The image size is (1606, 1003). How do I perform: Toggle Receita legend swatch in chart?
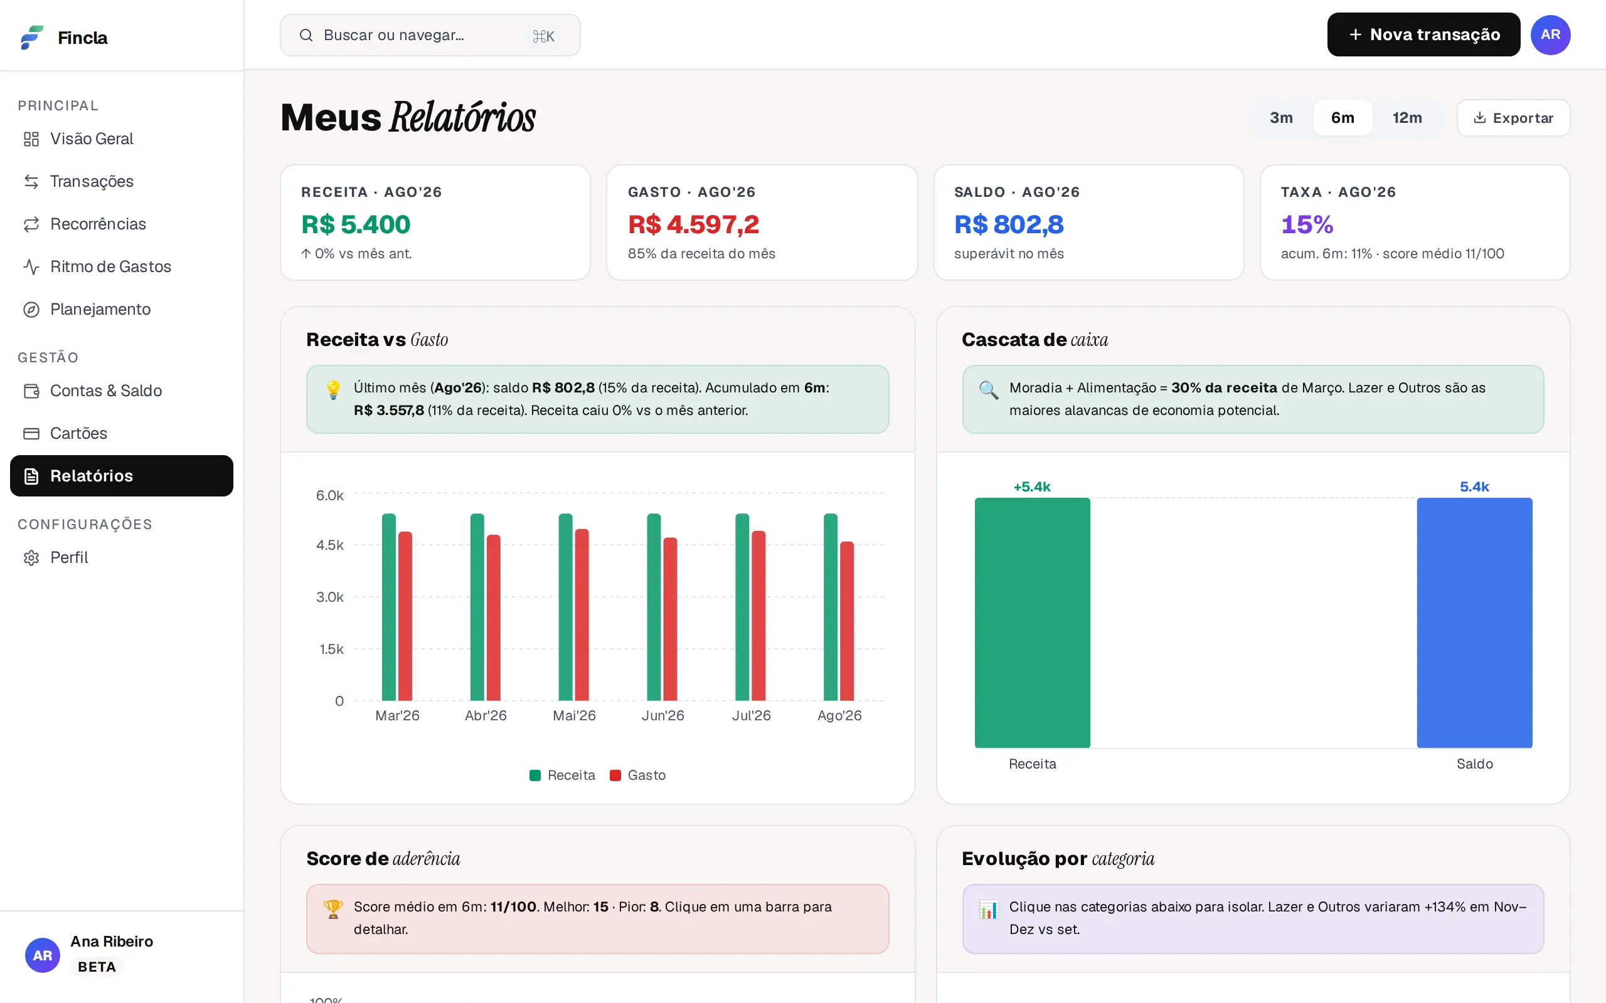click(535, 775)
